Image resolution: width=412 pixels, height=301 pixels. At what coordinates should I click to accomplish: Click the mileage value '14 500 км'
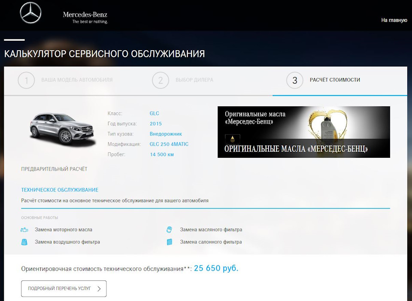[x=162, y=154]
